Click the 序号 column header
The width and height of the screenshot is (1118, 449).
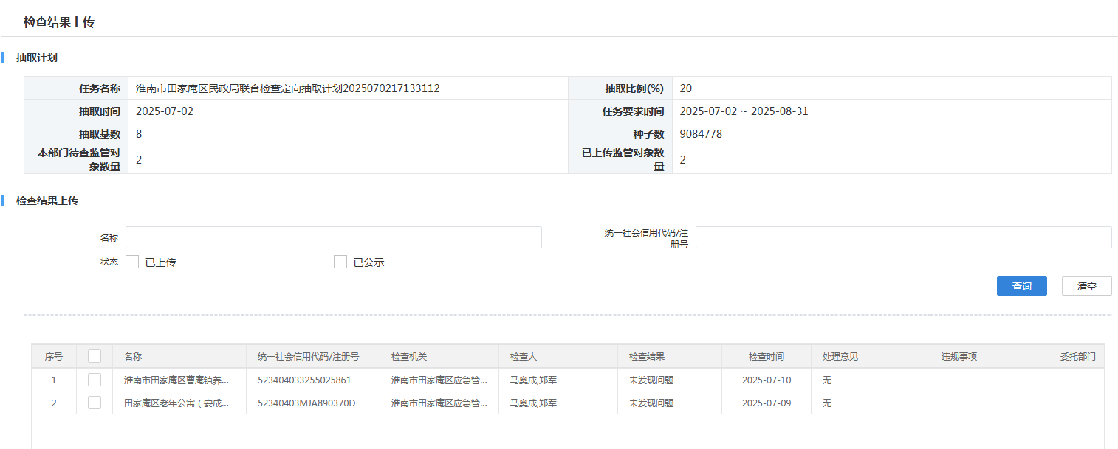click(x=54, y=356)
